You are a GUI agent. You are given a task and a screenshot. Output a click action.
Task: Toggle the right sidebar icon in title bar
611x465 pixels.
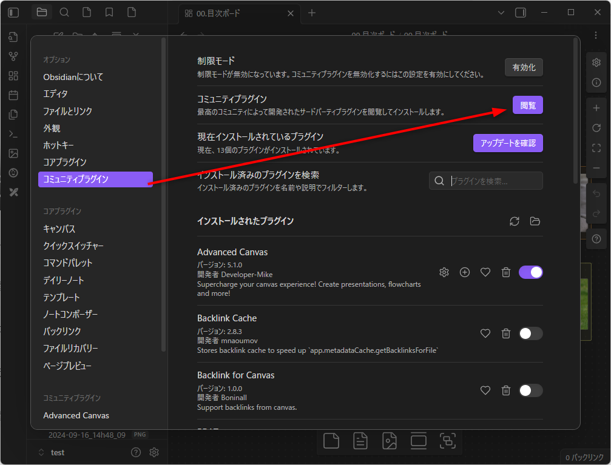(521, 13)
